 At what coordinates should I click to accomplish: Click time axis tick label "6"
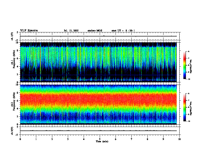coord(116,139)
